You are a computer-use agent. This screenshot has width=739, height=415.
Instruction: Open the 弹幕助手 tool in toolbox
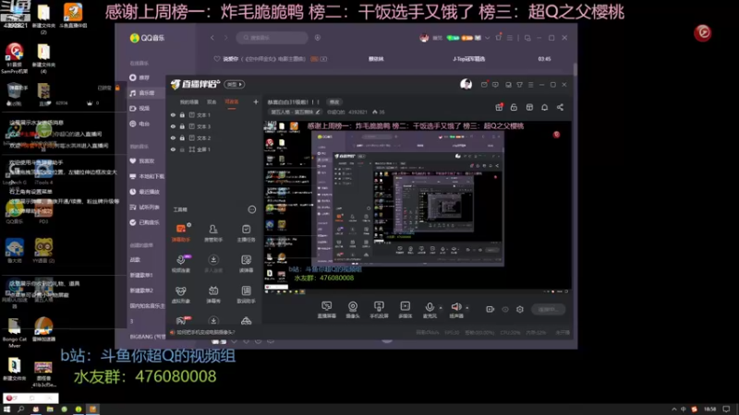coord(181,232)
